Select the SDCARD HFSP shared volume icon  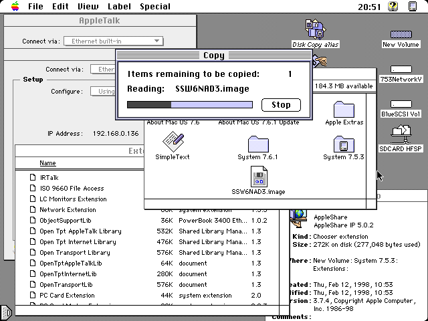tap(401, 134)
